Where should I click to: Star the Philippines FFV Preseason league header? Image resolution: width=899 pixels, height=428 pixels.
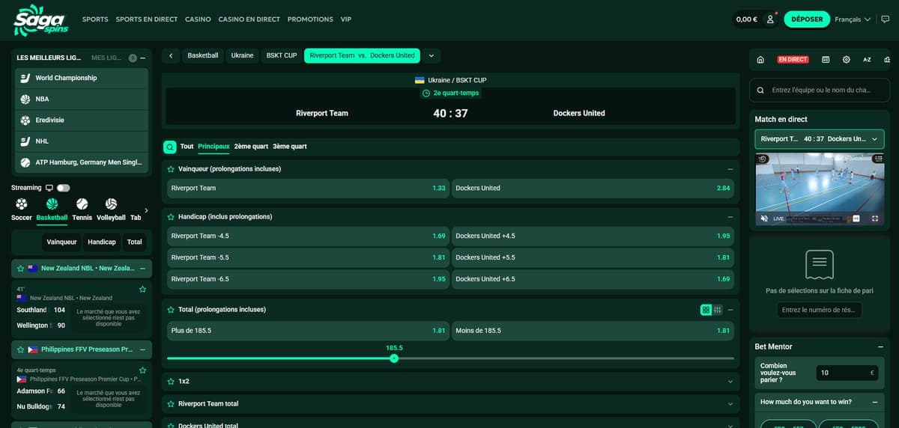click(x=20, y=349)
